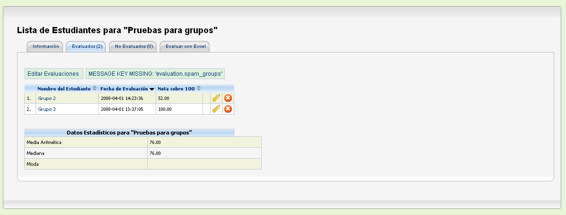Click sort arrows next to Nombre del Estudiante
This screenshot has height=215, width=566.
(x=95, y=89)
